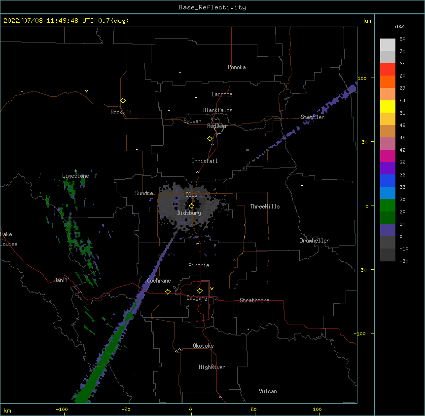The height and width of the screenshot is (416, 425).
Task: Select the 30 dBZ green legend swatch
Action: [388, 206]
